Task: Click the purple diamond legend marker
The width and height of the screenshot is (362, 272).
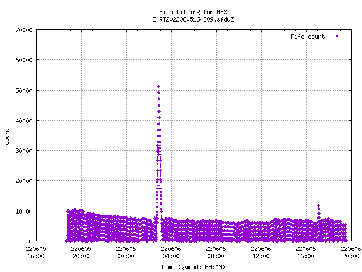Action: (337, 36)
